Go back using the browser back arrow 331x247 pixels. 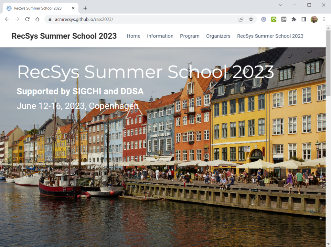(7, 19)
